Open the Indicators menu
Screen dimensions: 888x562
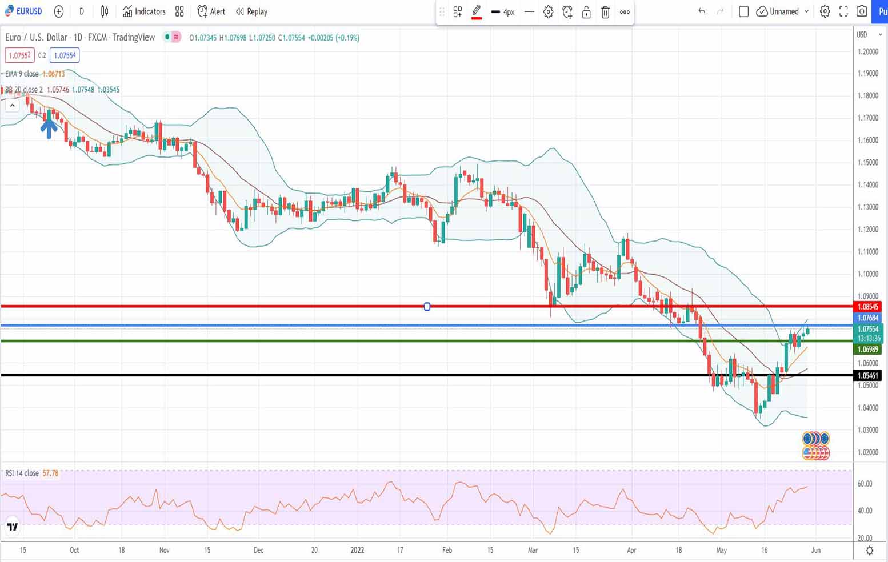[x=144, y=11]
